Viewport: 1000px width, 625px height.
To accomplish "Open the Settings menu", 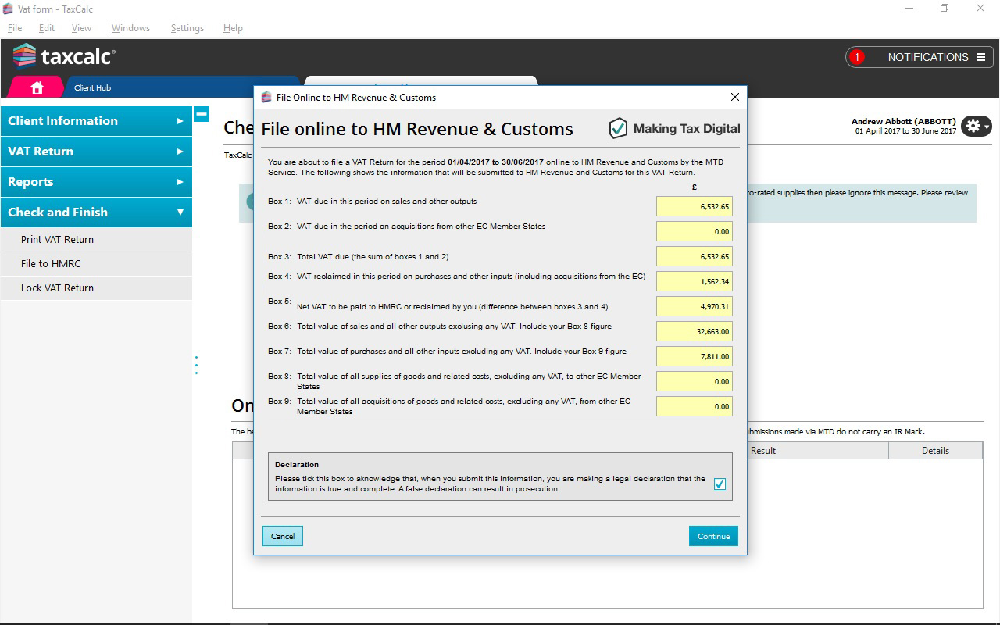I will (187, 28).
